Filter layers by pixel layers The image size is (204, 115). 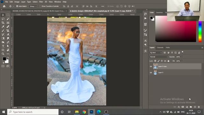pos(165,52)
